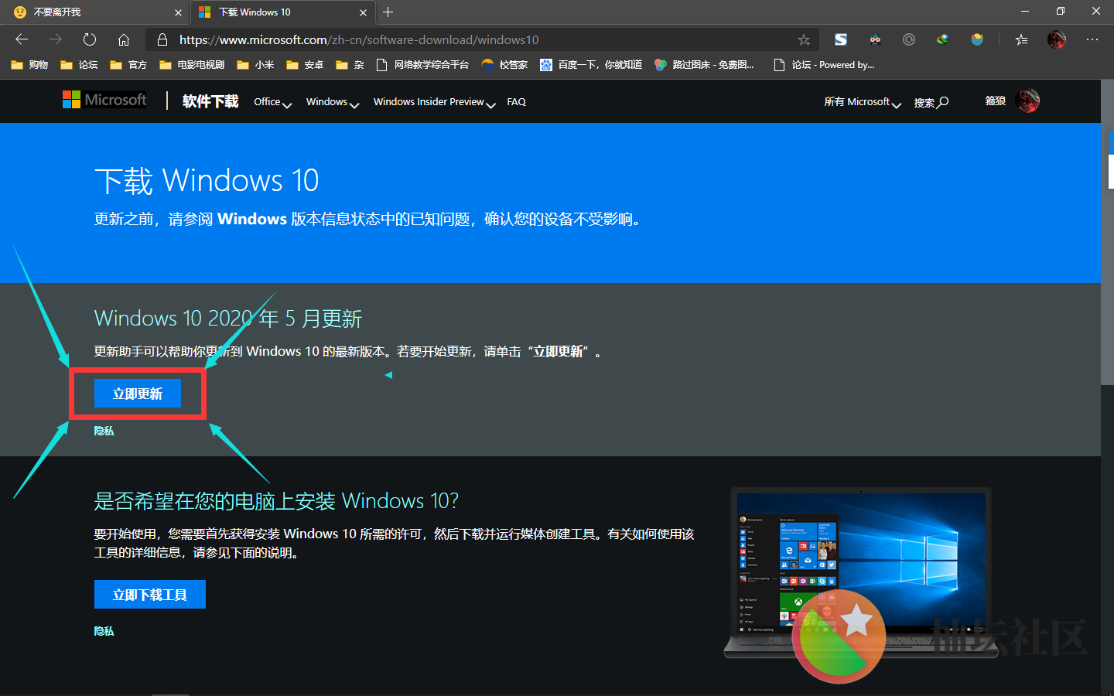
Task: Click heading 是否希望在您的电脑上安装 Windows 10?
Action: point(276,501)
